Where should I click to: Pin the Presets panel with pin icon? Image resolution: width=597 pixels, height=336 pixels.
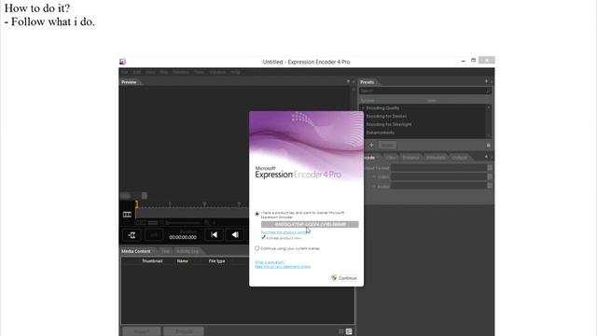[x=486, y=81]
